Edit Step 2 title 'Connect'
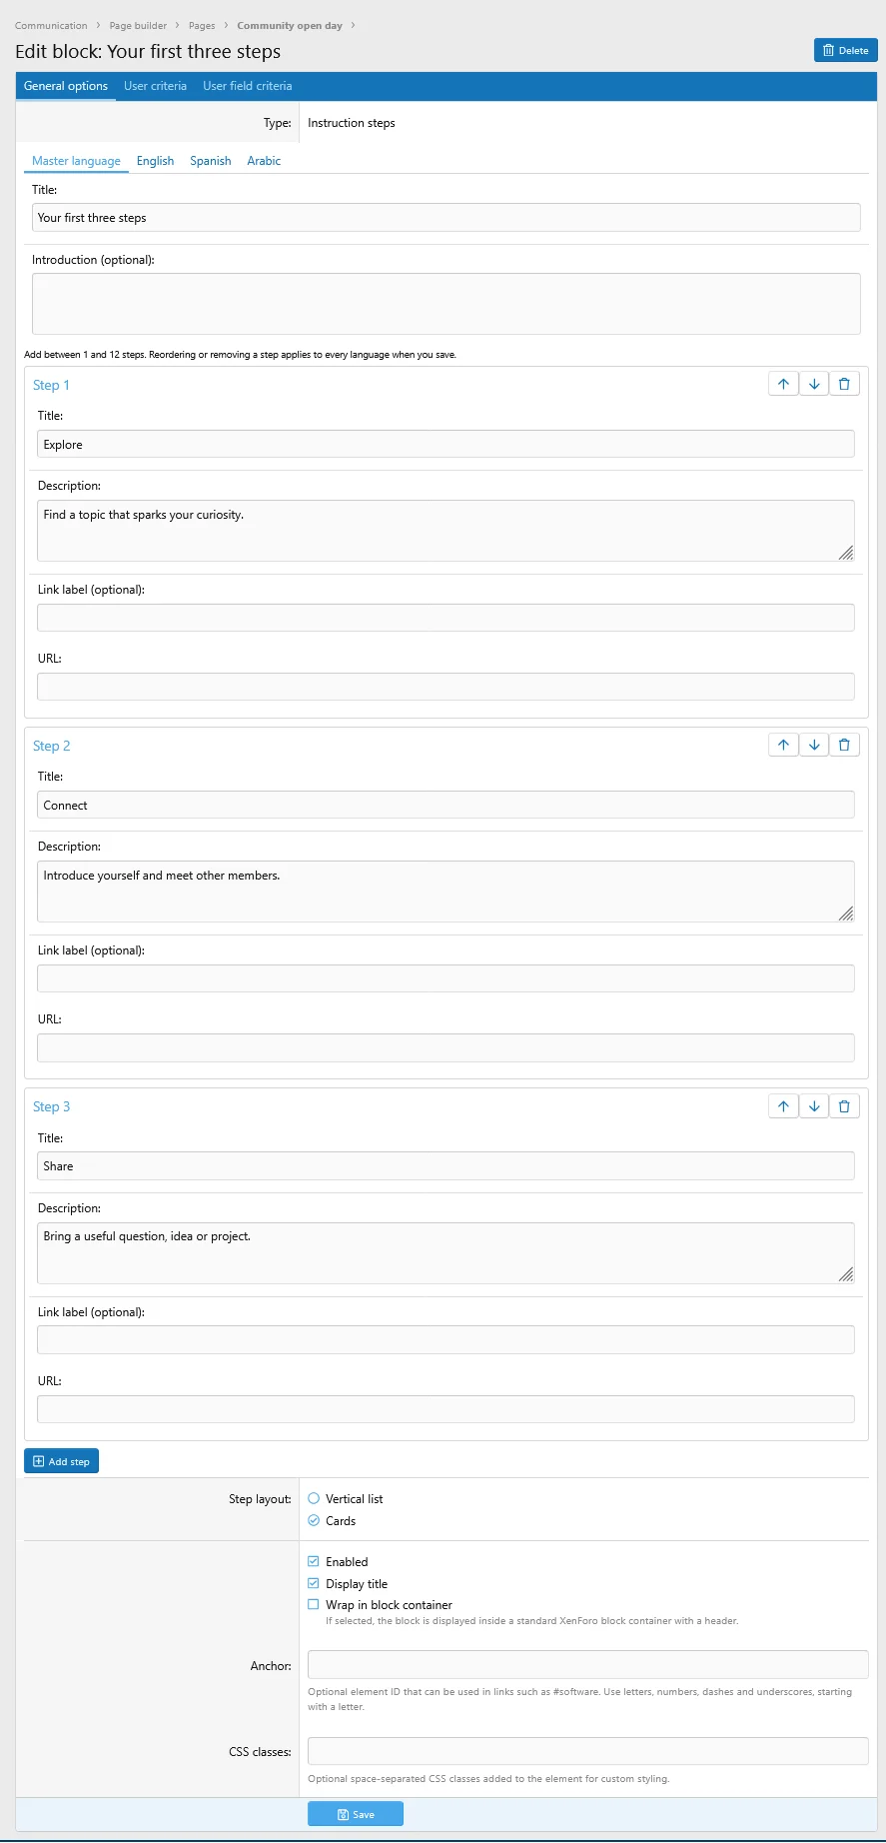This screenshot has height=1843, width=886. [x=445, y=806]
